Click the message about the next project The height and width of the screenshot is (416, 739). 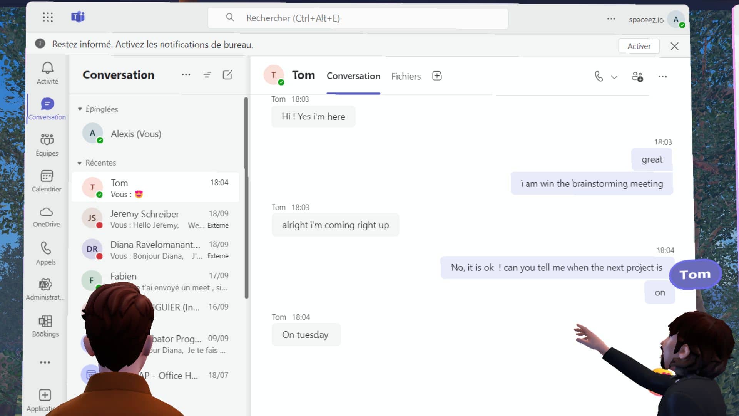pos(557,268)
